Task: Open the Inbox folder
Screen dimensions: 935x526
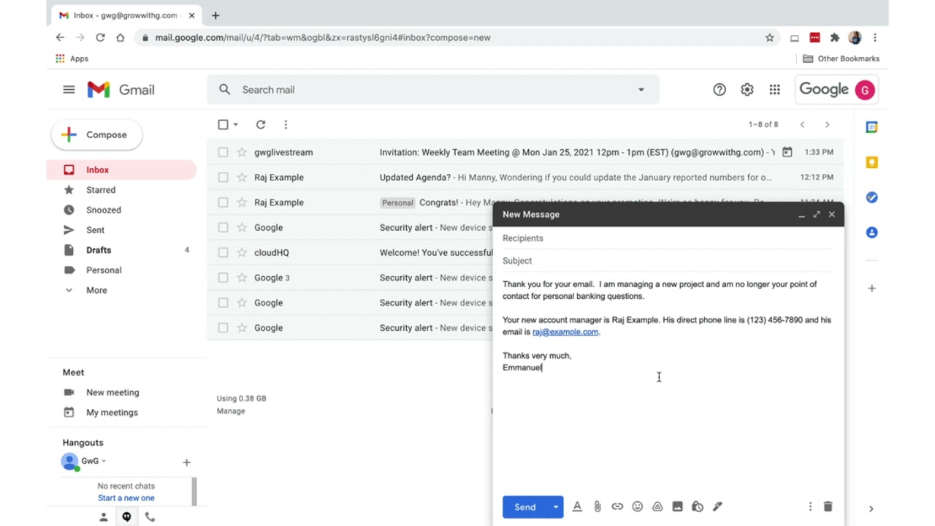Action: pos(121,169)
